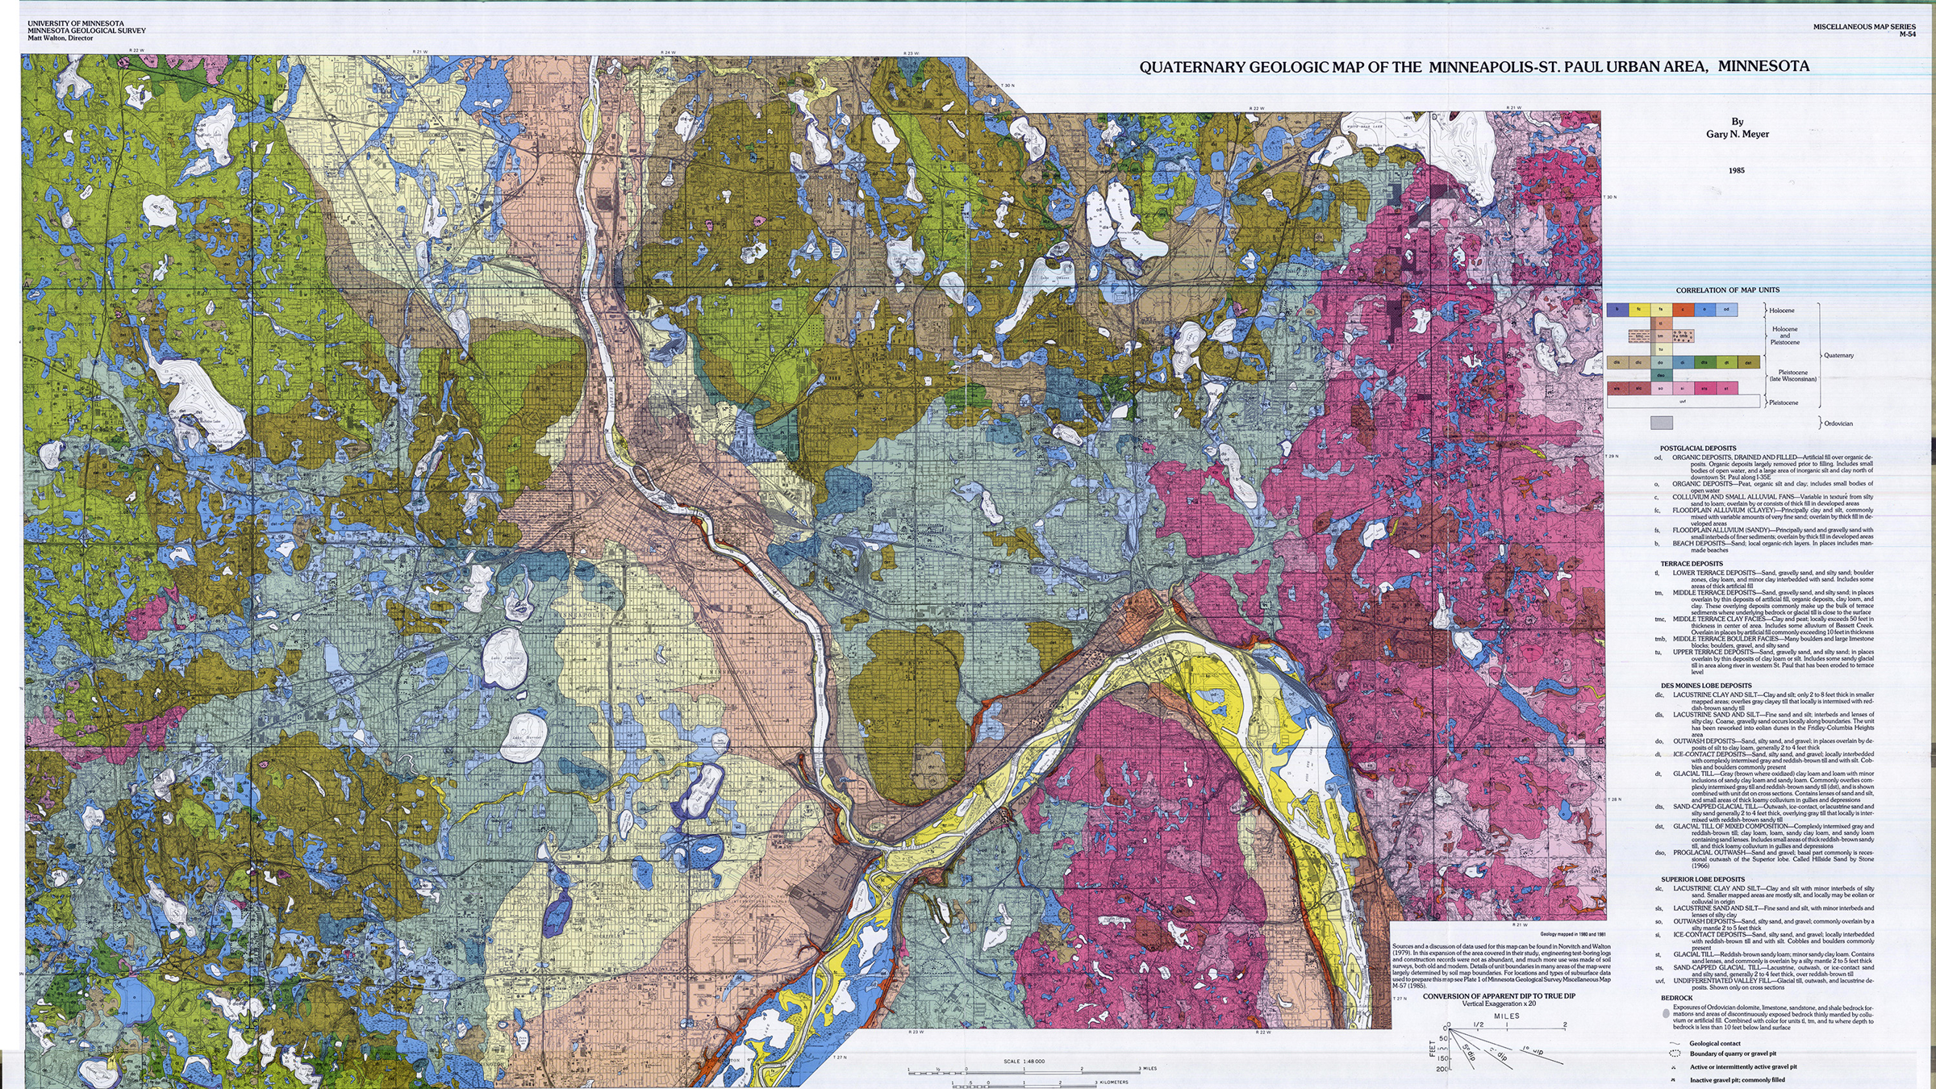Click the dark green 'dts' legend swatch
The width and height of the screenshot is (1936, 1089).
coord(1704,362)
